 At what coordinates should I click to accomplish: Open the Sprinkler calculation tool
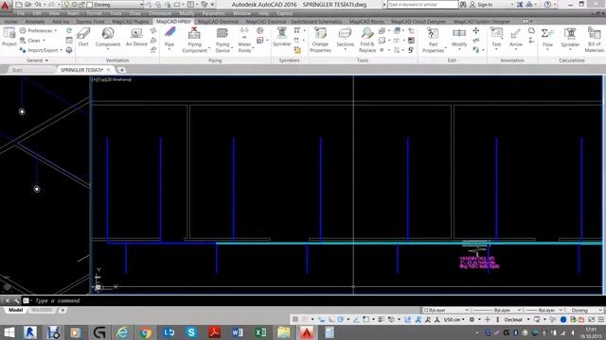click(570, 38)
